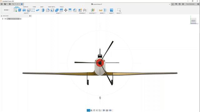Screen dimensions: 200x112
Task: Select the Pipe tool in Create
Action: (38, 10)
